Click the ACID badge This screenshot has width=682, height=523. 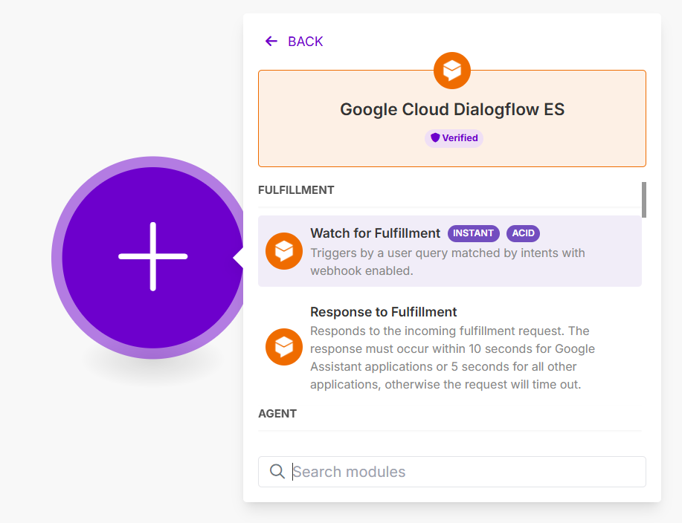coord(523,233)
